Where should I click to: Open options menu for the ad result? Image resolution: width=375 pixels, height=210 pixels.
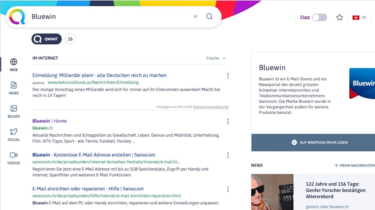click(x=228, y=76)
